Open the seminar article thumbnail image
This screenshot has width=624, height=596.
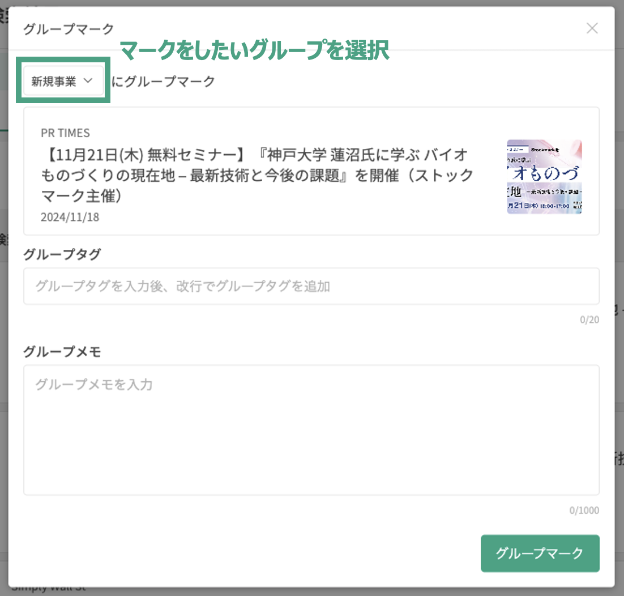[x=544, y=176]
